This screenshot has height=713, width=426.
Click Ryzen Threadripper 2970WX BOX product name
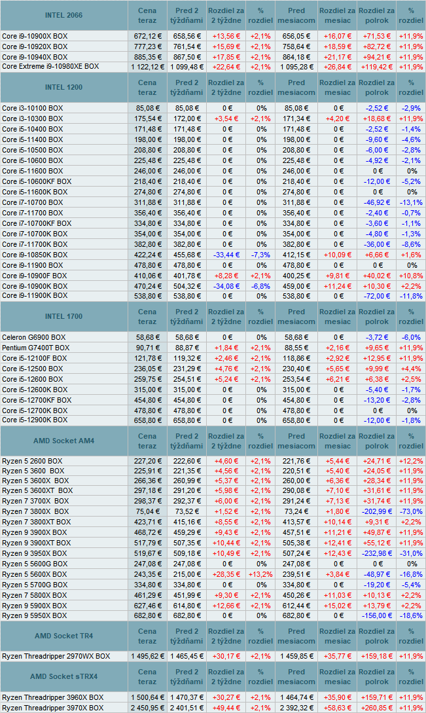(x=56, y=656)
